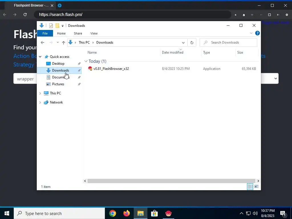Expand the Network tree node

(x=40, y=102)
